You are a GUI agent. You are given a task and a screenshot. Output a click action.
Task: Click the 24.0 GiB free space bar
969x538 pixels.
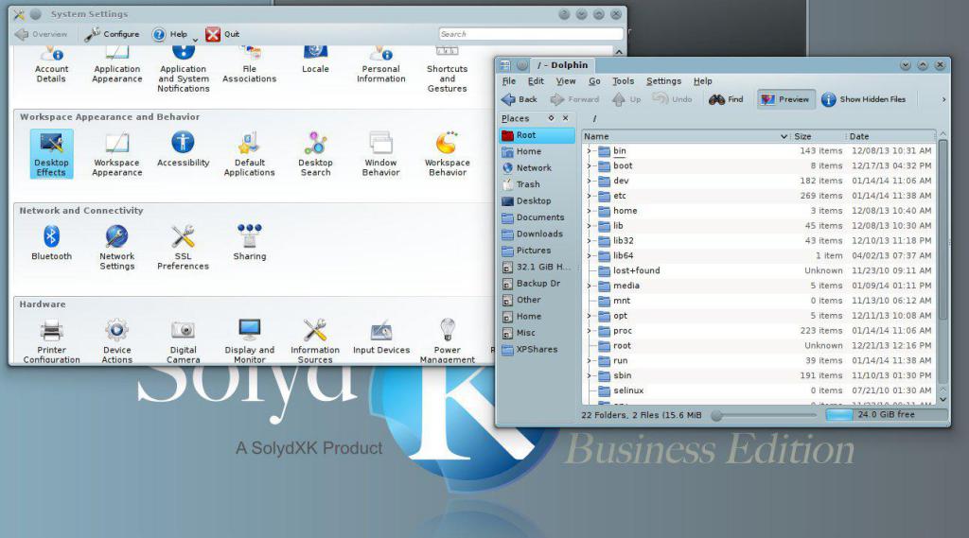[x=886, y=414]
